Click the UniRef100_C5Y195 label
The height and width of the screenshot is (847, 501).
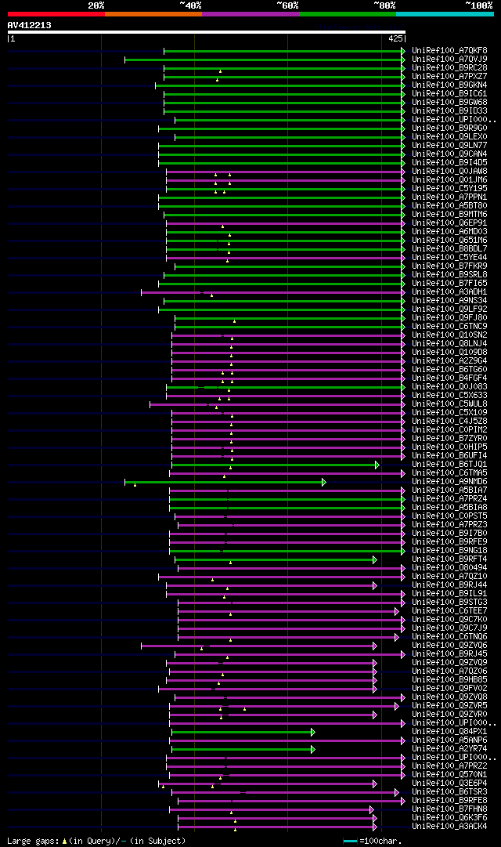coord(449,189)
